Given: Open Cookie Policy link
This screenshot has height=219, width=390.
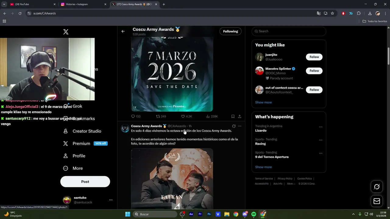Looking at the screenshot, I should 305,179.
